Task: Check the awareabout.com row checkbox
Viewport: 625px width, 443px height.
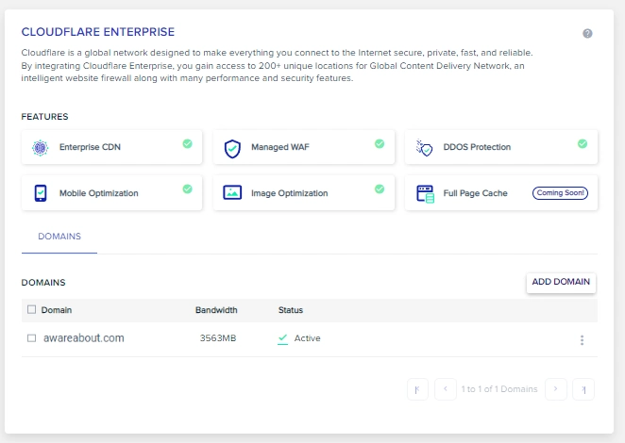Action: (x=31, y=338)
